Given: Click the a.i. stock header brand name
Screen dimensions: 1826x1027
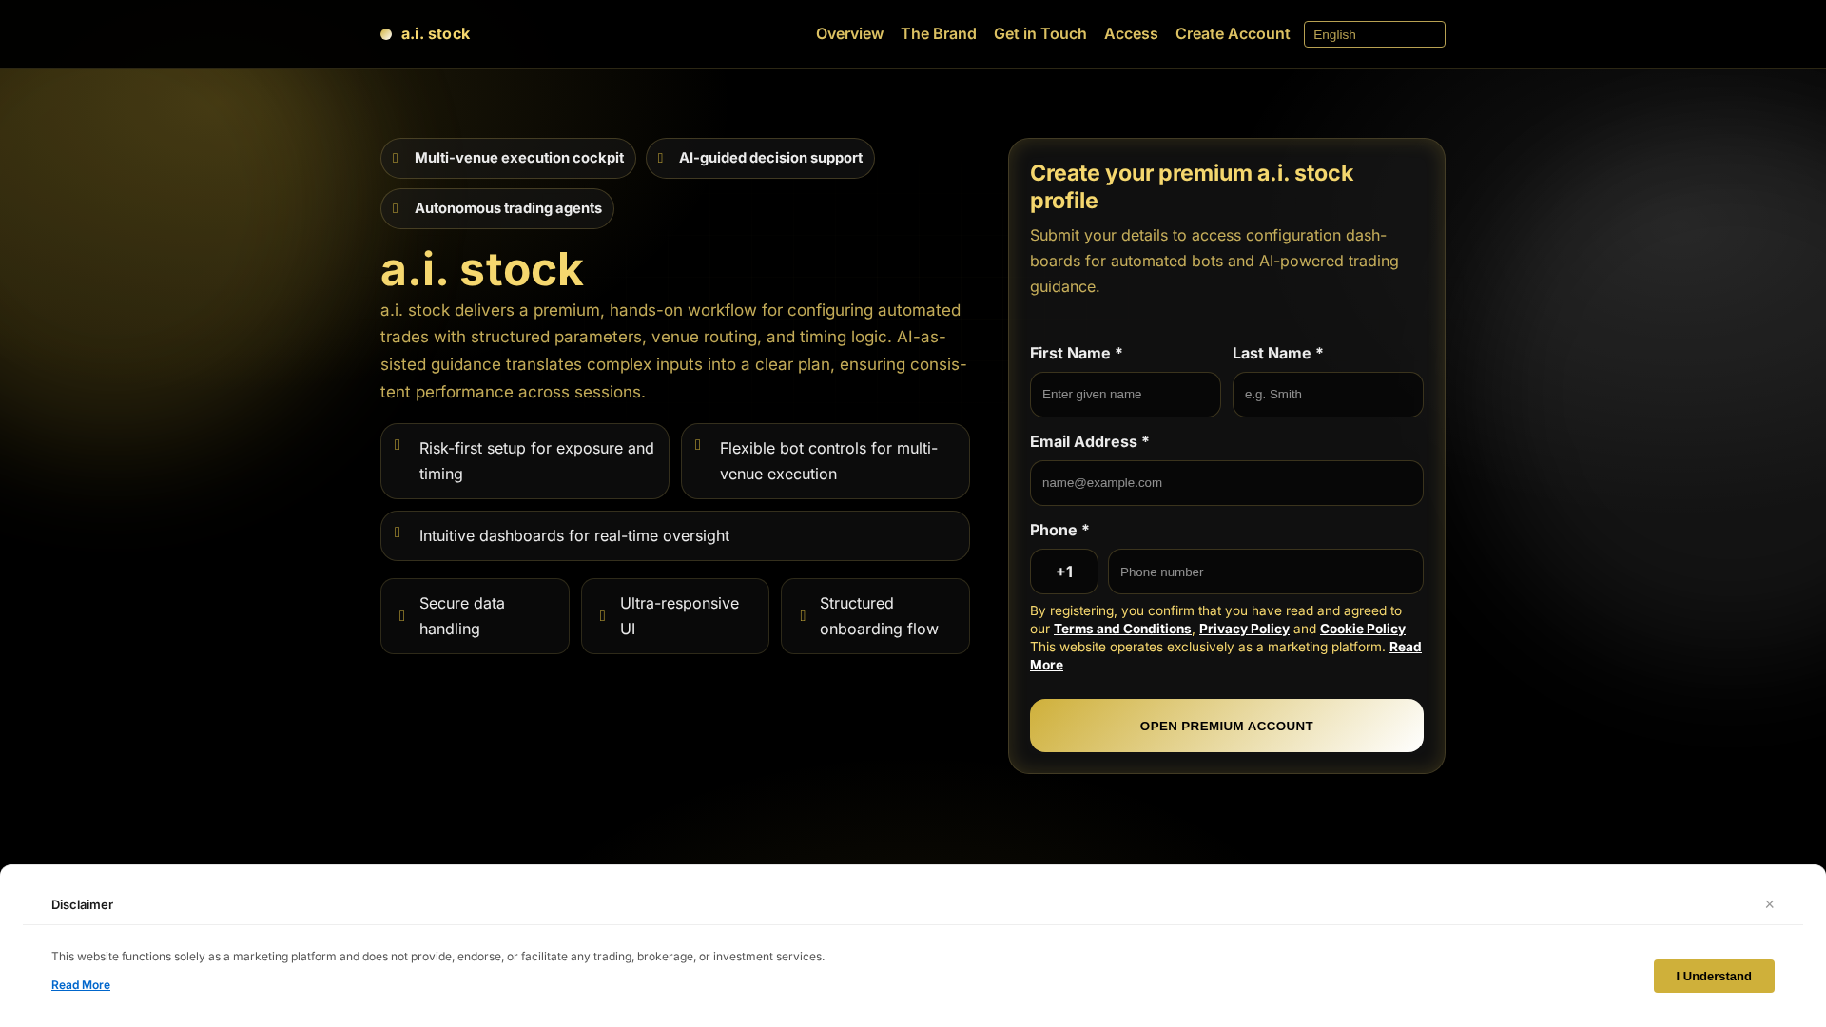Looking at the screenshot, I should click(436, 33).
